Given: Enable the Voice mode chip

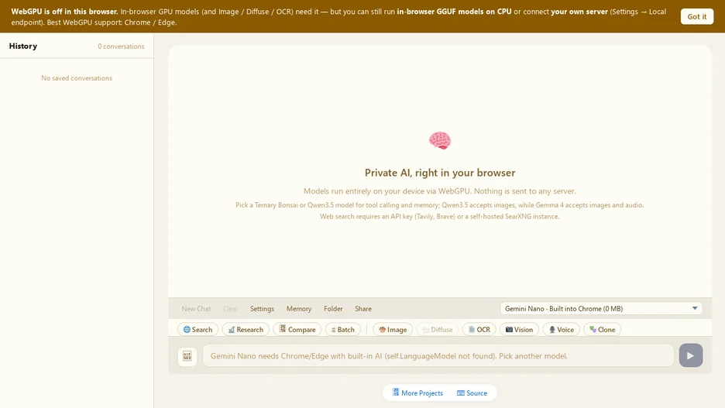Looking at the screenshot, I should 561,330.
